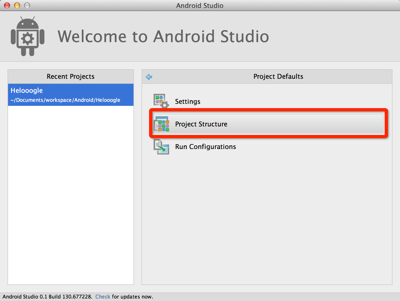The width and height of the screenshot is (400, 301).
Task: Click the disabled zoom window button
Action: pos(27,6)
